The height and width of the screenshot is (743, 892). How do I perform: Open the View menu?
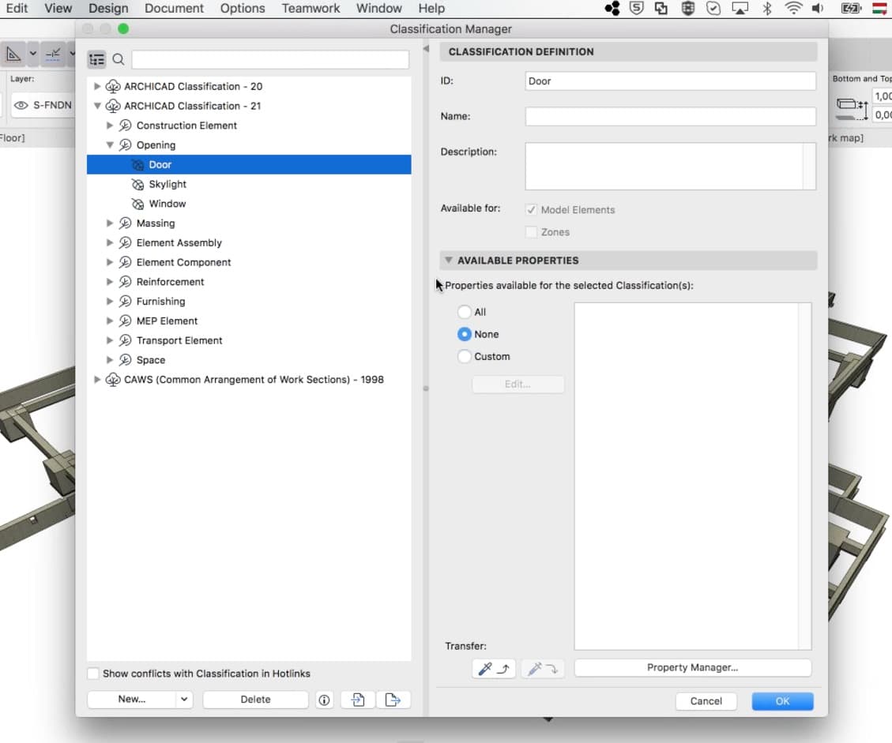pyautogui.click(x=58, y=9)
